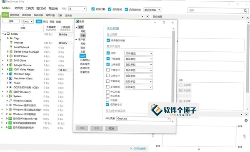250x152 pixels.
Task: Click the NetLimiter Client app icon
Action: [11, 79]
